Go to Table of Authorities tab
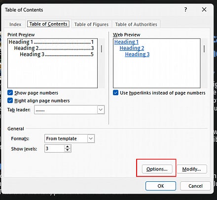The width and height of the screenshot is (217, 200). coord(136,24)
